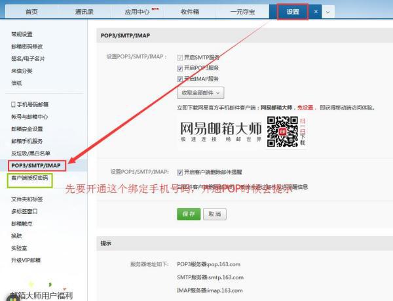
Task: Open 文件夹和标签 settings
Action: [27, 199]
